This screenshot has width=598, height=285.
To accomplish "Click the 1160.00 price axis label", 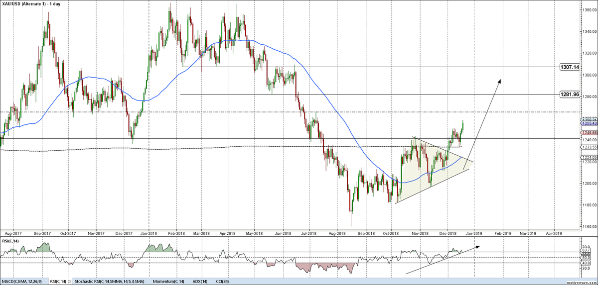I will [589, 227].
